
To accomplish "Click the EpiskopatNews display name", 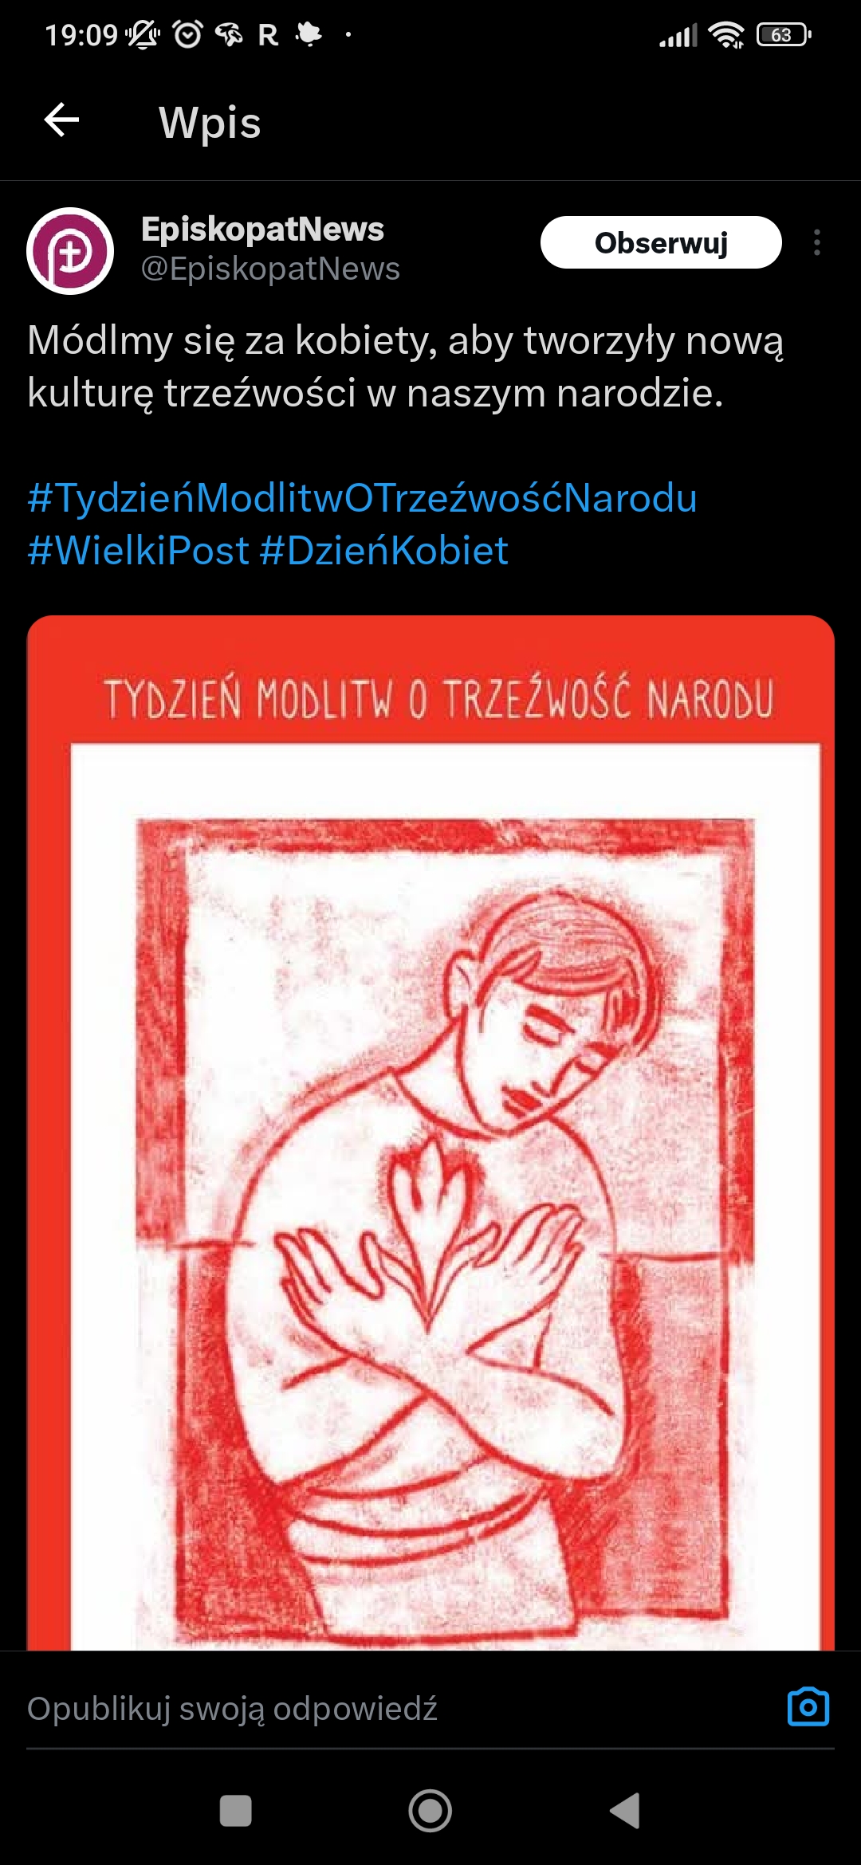I will [x=262, y=230].
